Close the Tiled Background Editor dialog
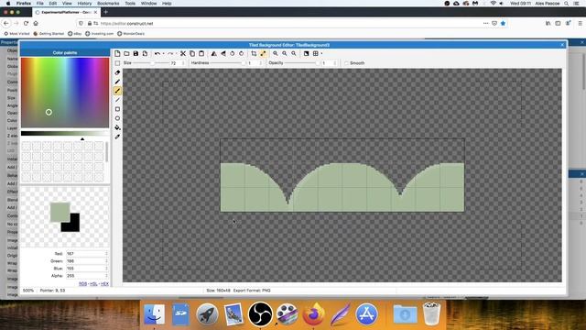Screen dimensions: 586x330 (562, 45)
